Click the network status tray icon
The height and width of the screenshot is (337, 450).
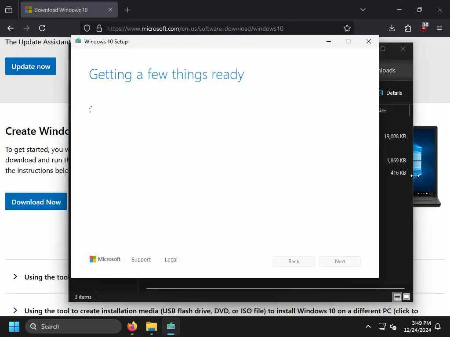coord(382,326)
